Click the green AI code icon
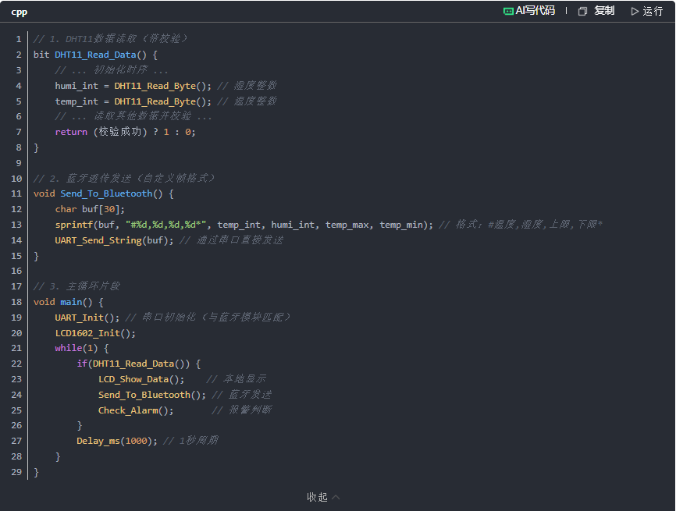 pyautogui.click(x=508, y=11)
